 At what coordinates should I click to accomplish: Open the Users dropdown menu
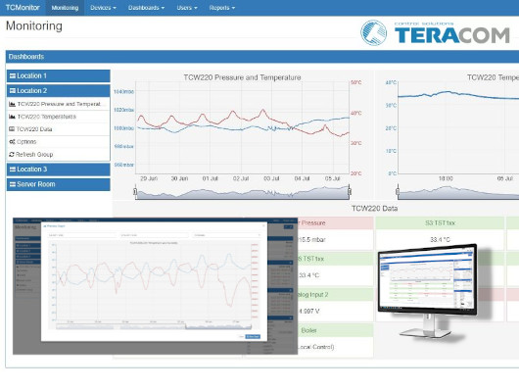click(x=187, y=8)
